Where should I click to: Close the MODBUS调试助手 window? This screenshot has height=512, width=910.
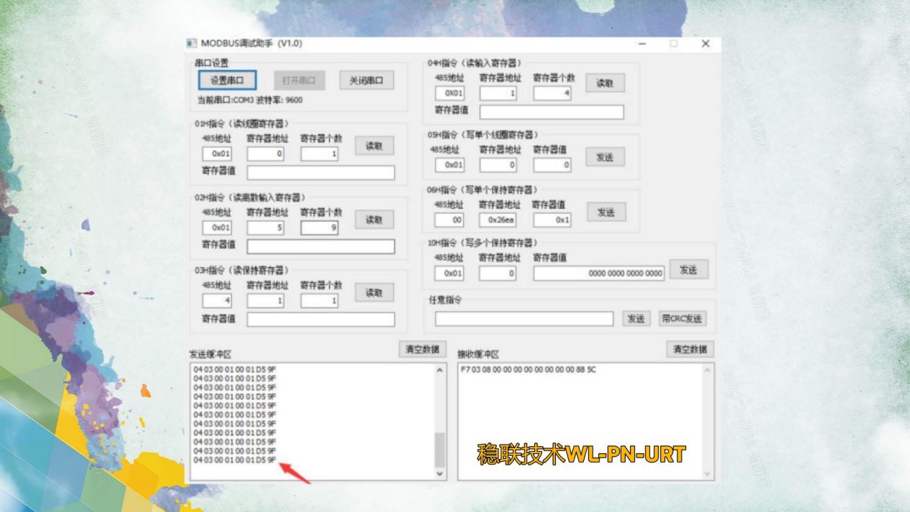[705, 44]
